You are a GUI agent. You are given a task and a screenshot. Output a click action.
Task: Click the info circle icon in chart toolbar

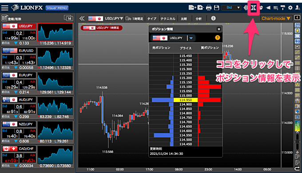coord(213,18)
